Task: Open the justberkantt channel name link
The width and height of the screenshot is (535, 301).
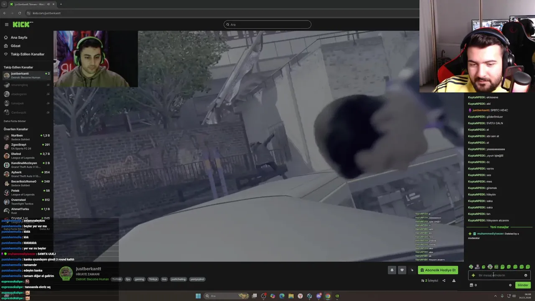Action: click(89, 269)
